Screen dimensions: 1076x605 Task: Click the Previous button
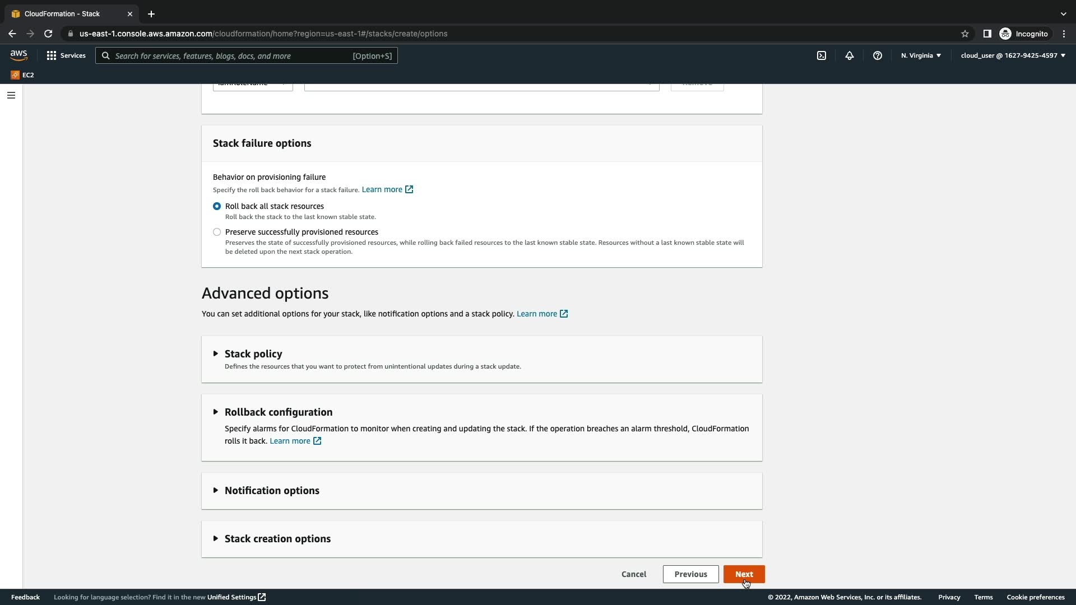pyautogui.click(x=690, y=574)
